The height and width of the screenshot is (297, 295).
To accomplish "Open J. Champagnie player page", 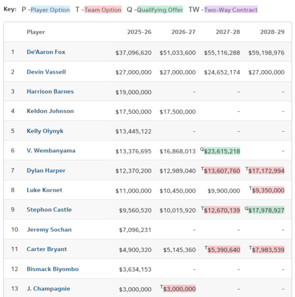I will click(48, 289).
